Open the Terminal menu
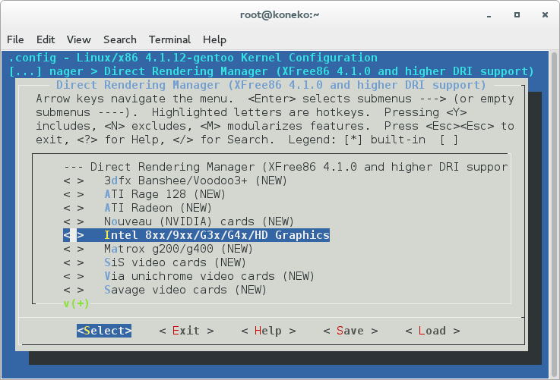This screenshot has width=560, height=380. pyautogui.click(x=169, y=39)
